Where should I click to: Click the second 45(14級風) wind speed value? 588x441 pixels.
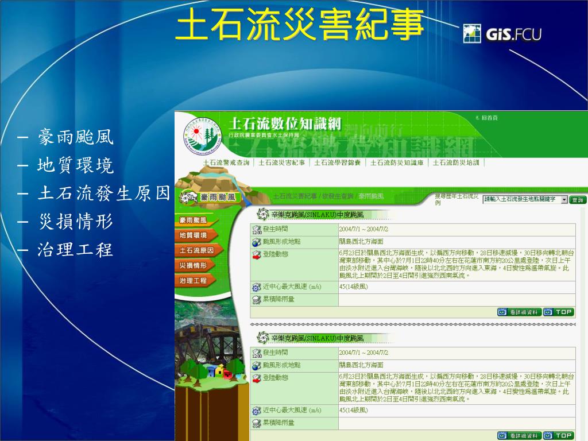pos(353,410)
